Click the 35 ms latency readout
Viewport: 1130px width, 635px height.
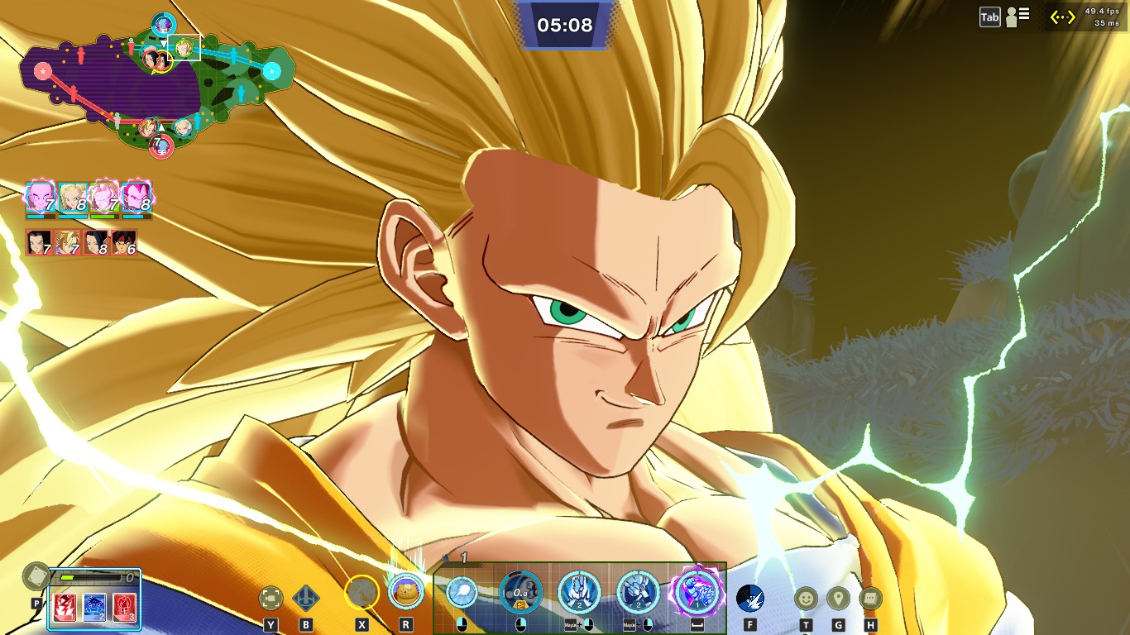[1106, 23]
